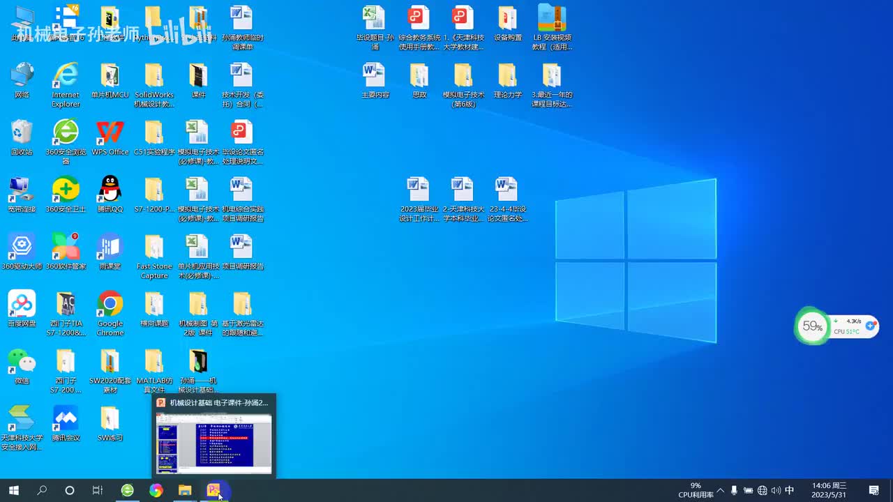
Task: Select the S7-1200-P folder icon
Action: point(154,195)
